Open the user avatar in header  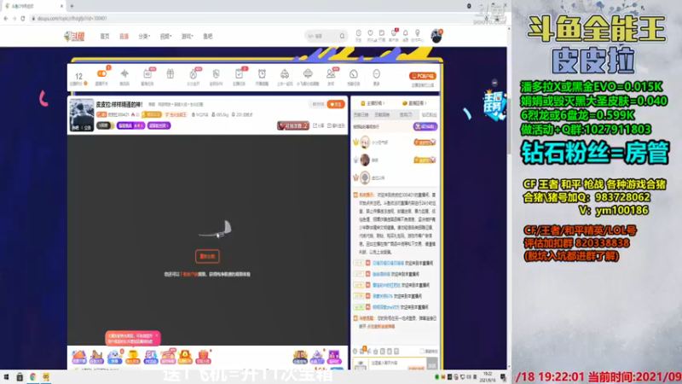436,36
